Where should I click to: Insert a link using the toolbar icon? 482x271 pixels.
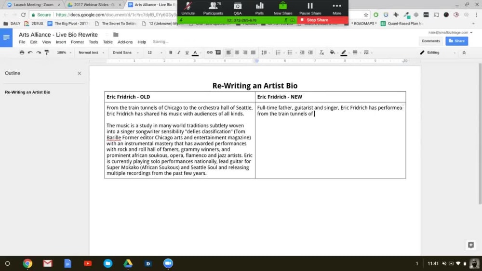[x=209, y=52]
